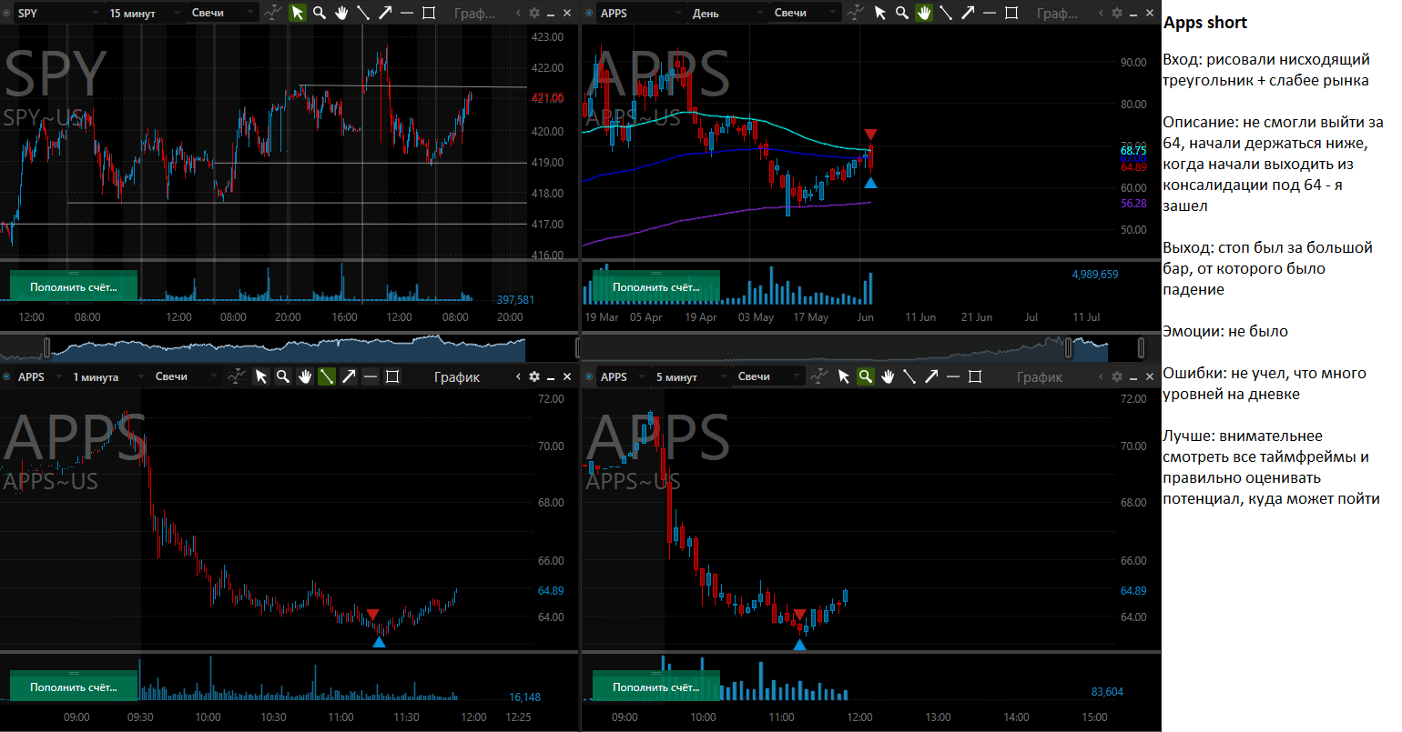This screenshot has height=732, width=1402.
Task: Click 'Пополнить счёт...' button in SPY chart
Action: [74, 286]
